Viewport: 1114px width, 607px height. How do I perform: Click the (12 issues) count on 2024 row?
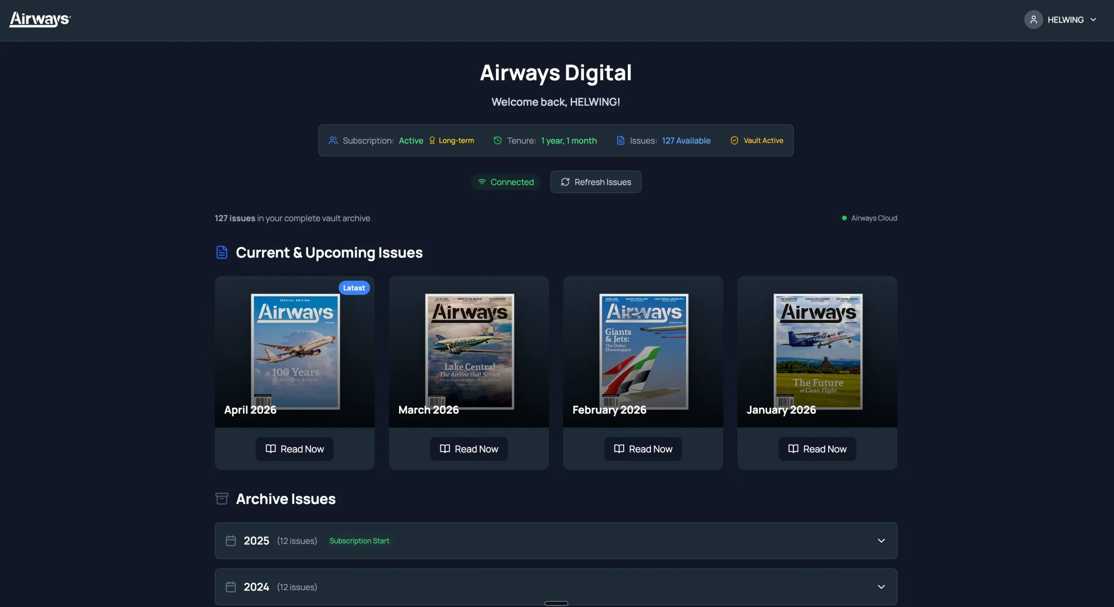[x=297, y=587]
